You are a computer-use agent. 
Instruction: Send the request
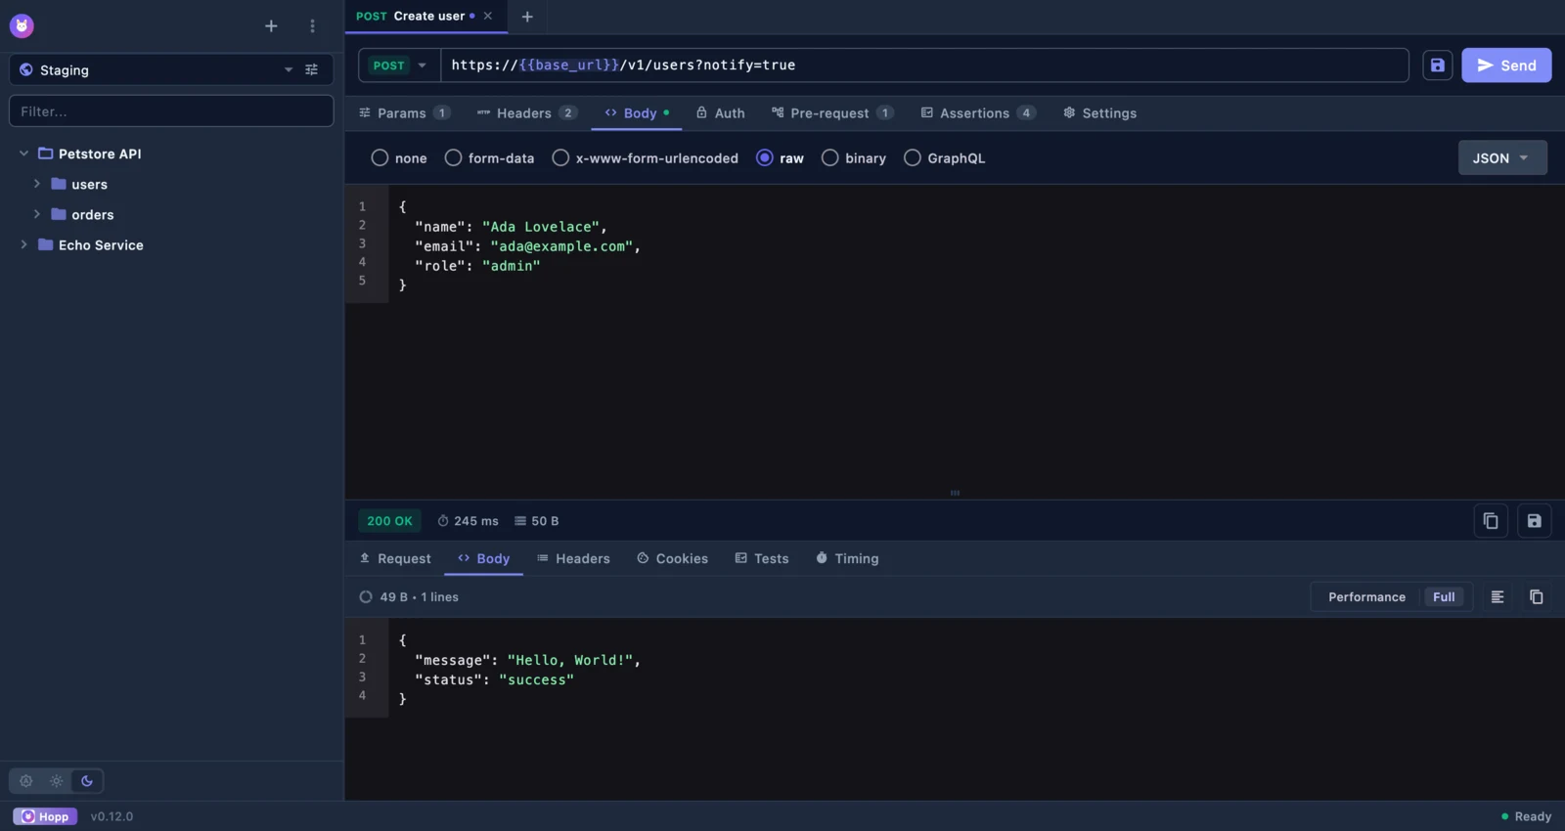(x=1506, y=66)
